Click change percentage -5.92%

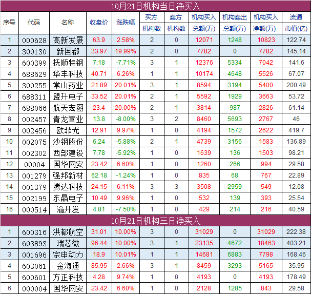tap(126, 153)
